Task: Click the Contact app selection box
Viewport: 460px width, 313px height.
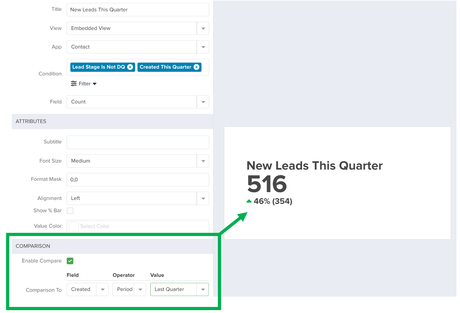Action: [132, 47]
